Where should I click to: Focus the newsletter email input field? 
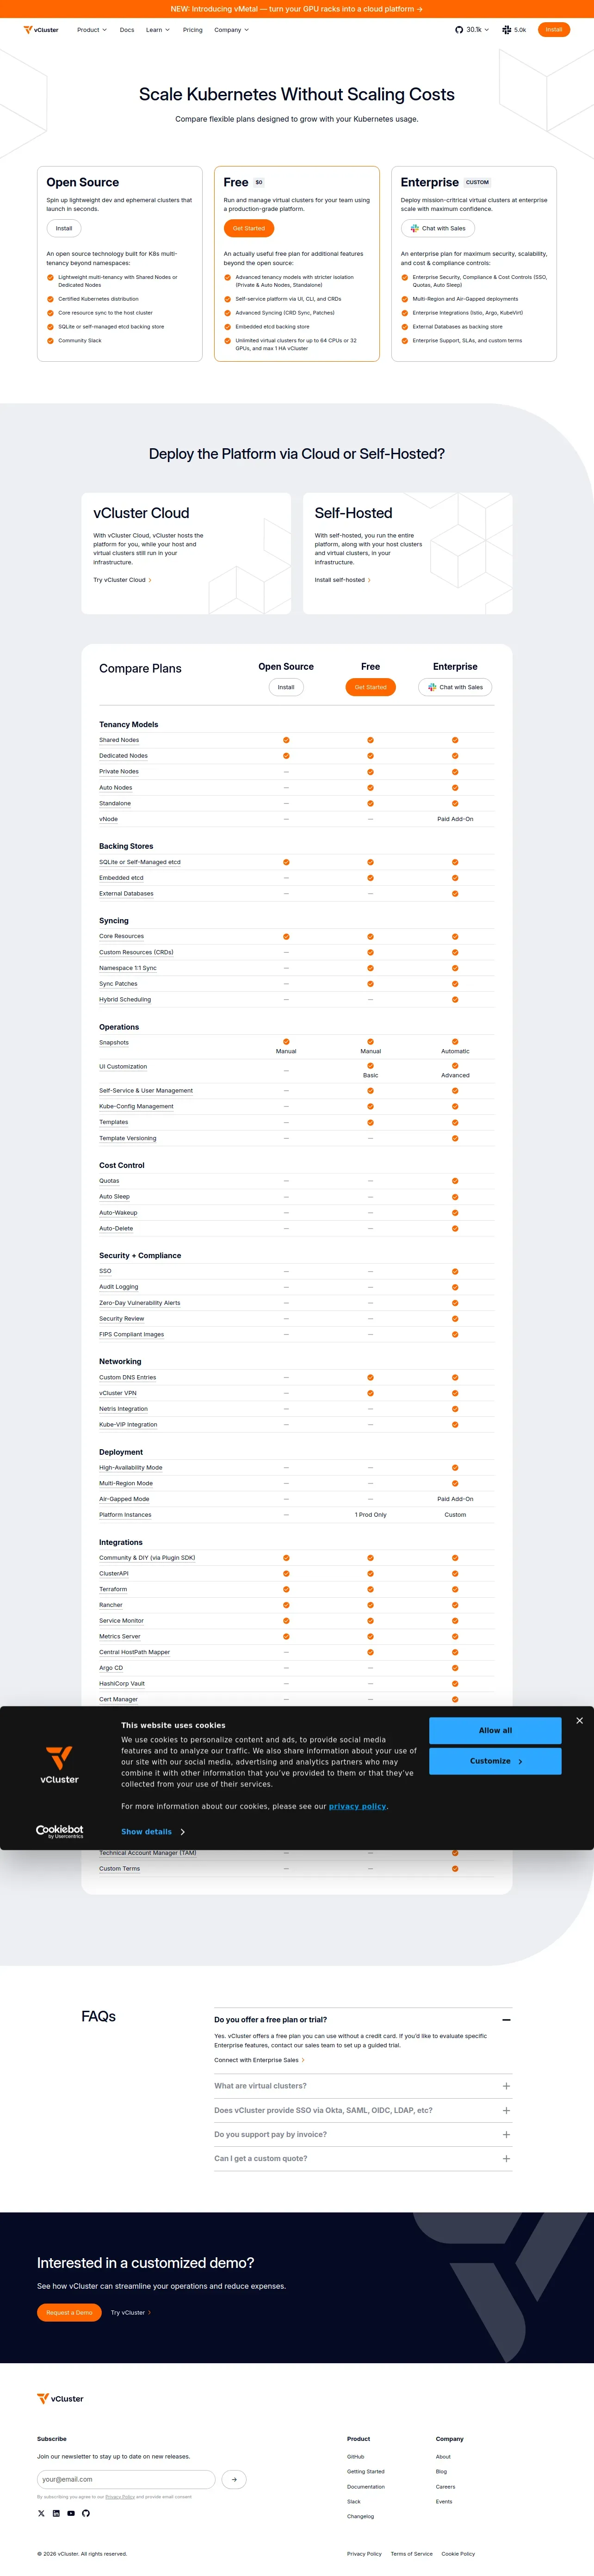point(126,2479)
